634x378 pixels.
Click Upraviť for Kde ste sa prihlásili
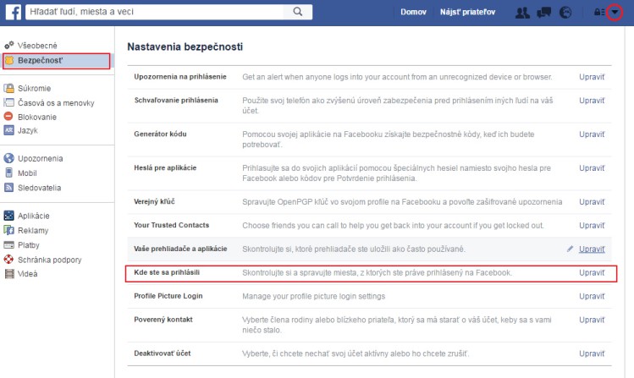click(592, 272)
